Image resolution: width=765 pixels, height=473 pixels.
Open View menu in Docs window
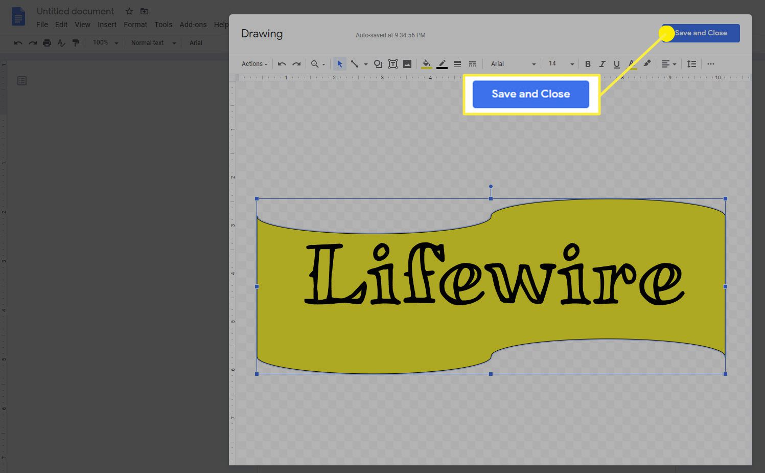tap(82, 25)
